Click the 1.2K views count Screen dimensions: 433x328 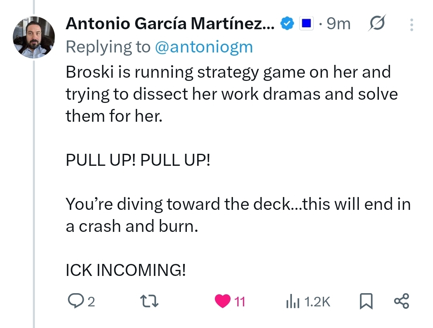[x=317, y=302]
